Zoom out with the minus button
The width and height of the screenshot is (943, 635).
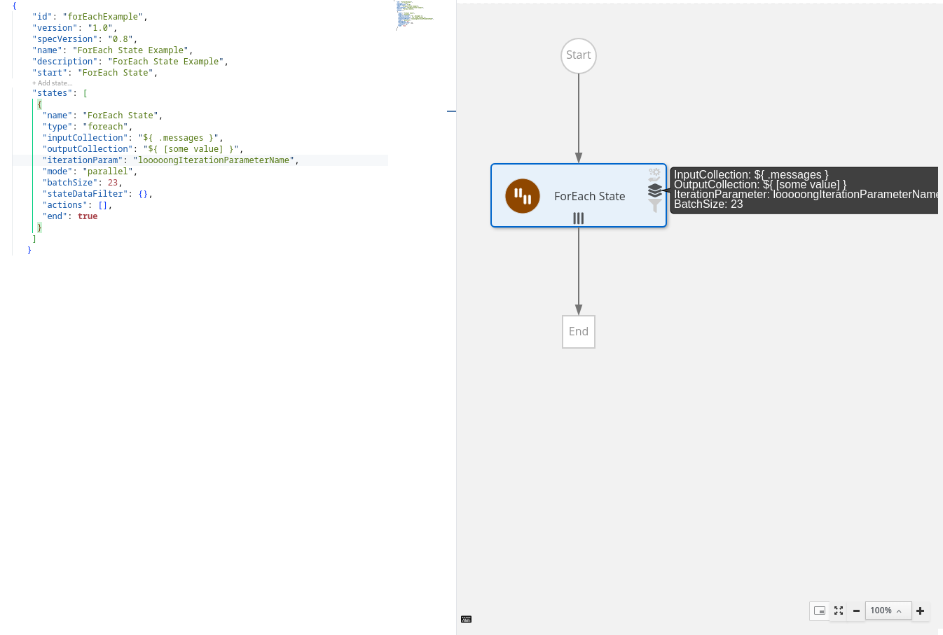coord(856,610)
